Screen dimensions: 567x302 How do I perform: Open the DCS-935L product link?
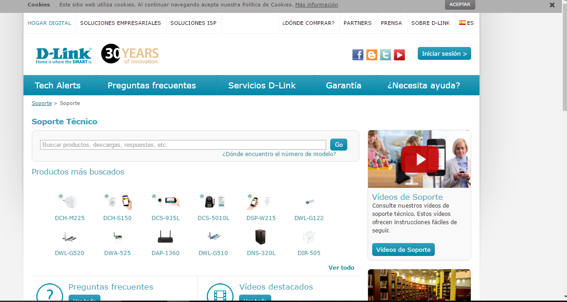coord(165,218)
